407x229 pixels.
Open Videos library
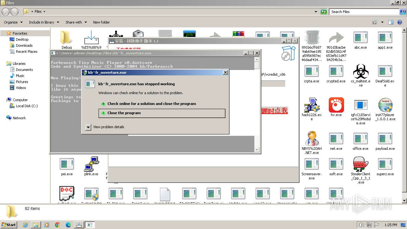[21, 88]
